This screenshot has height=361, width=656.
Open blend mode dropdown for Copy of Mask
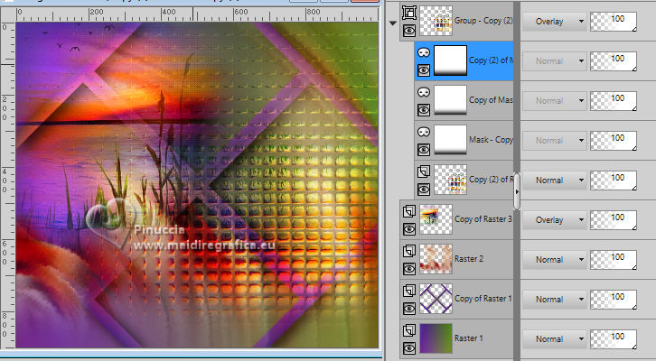(555, 101)
